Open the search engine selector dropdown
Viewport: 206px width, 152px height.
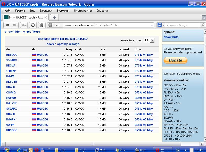click(163, 25)
